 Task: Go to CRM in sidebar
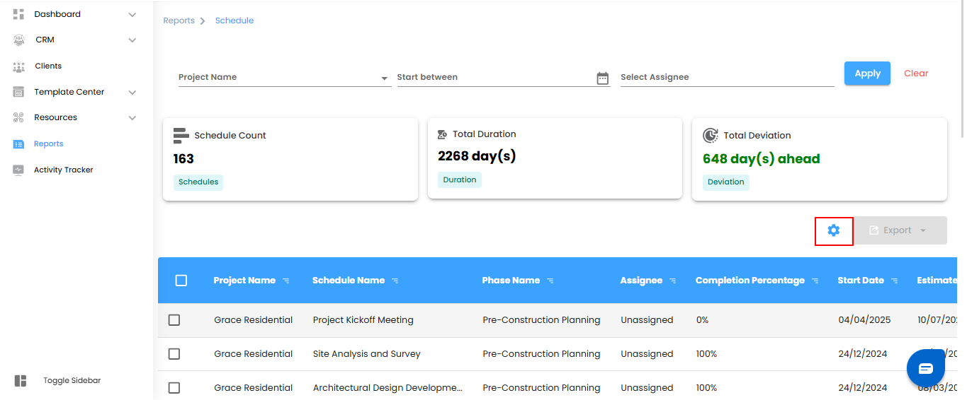coord(45,40)
